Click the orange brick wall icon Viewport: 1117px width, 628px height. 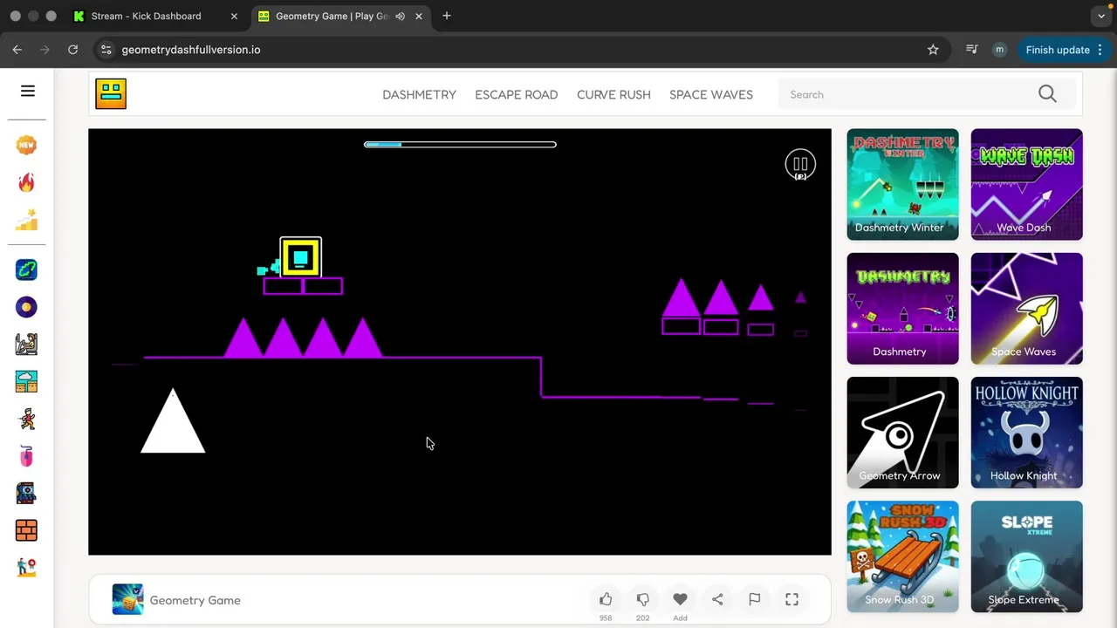coord(26,530)
